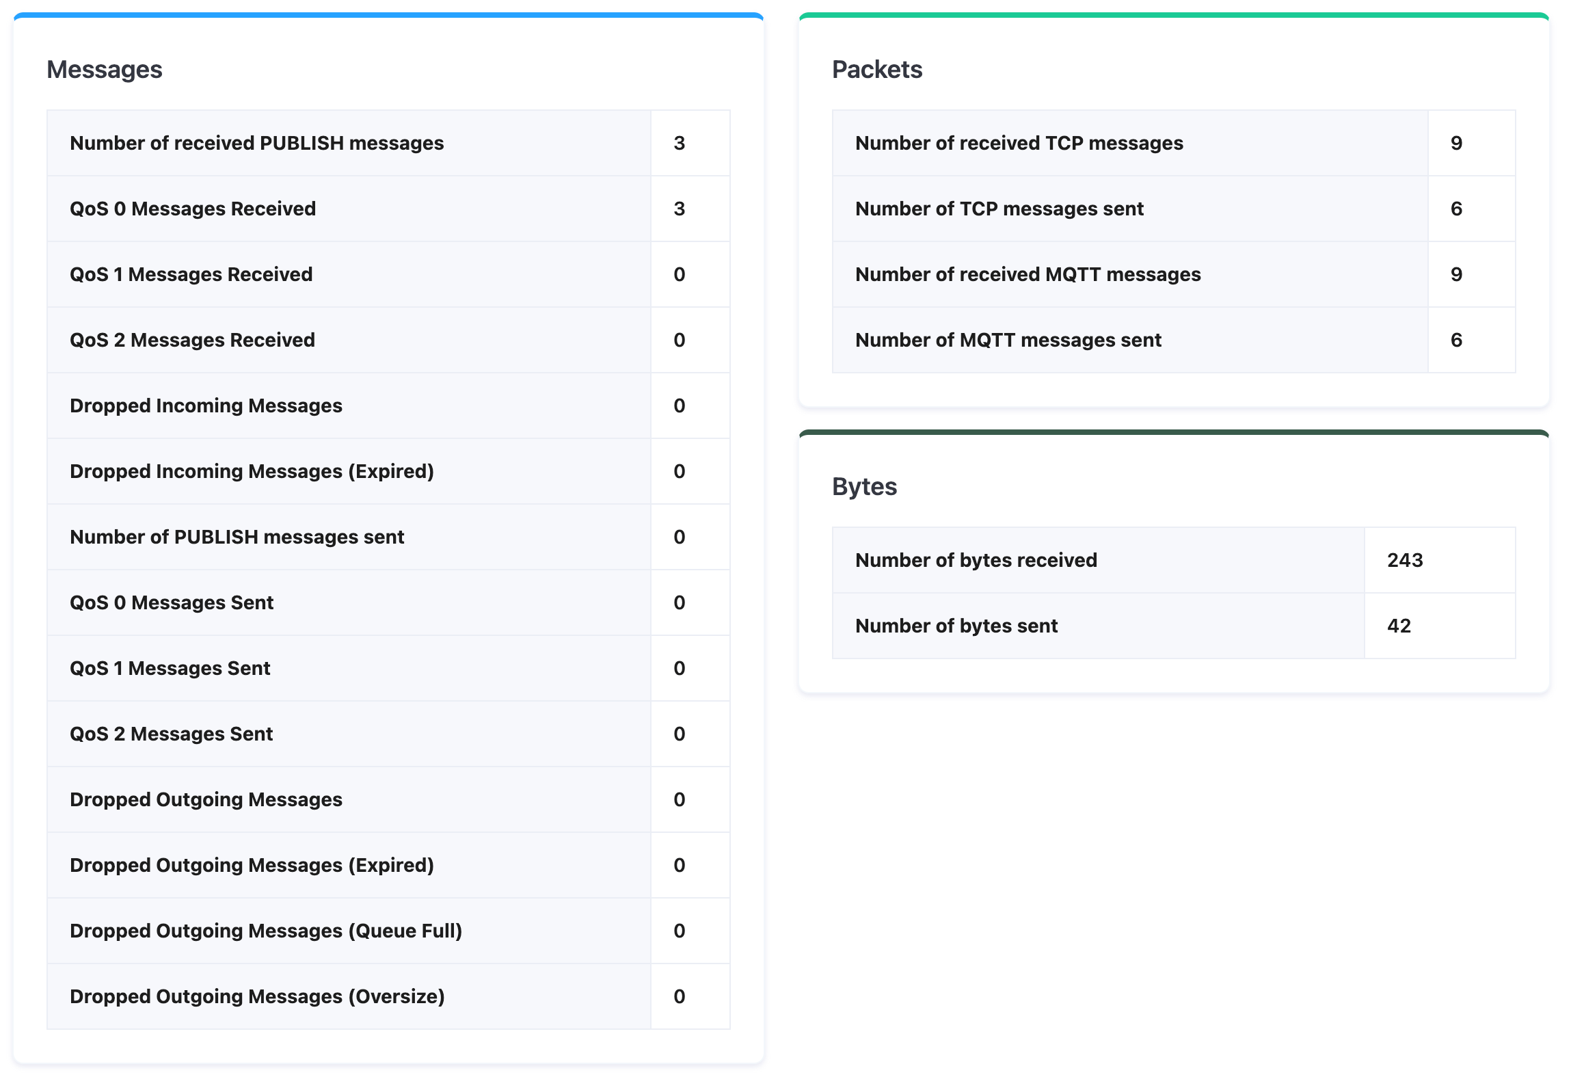Click the 'Number of received MQTT messages' label
The image size is (1571, 1090).
tap(1028, 274)
